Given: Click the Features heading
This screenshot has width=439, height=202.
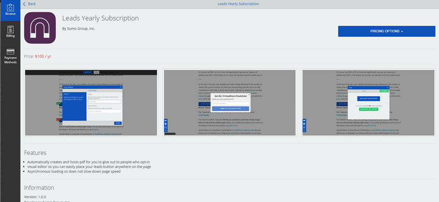Looking at the screenshot, I should click(x=35, y=153).
